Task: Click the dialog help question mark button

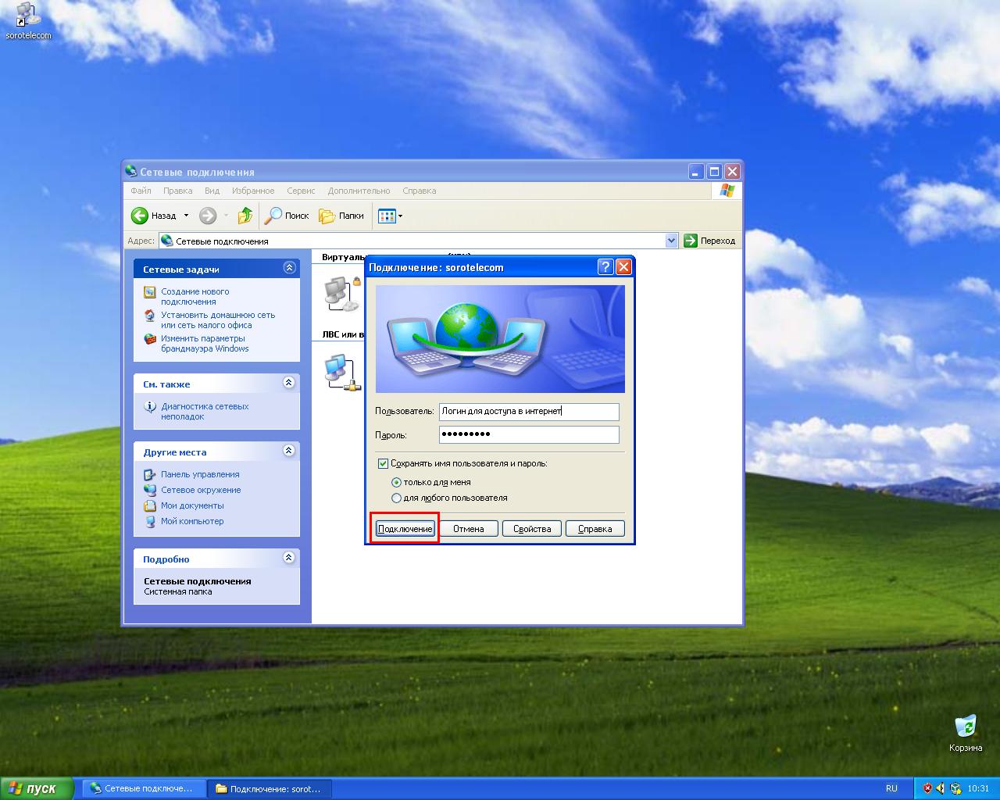Action: (605, 267)
